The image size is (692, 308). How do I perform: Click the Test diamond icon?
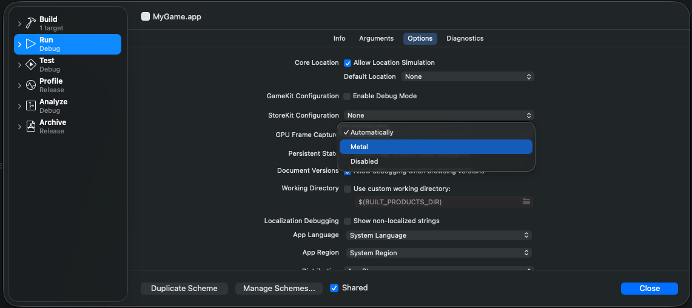pyautogui.click(x=31, y=65)
